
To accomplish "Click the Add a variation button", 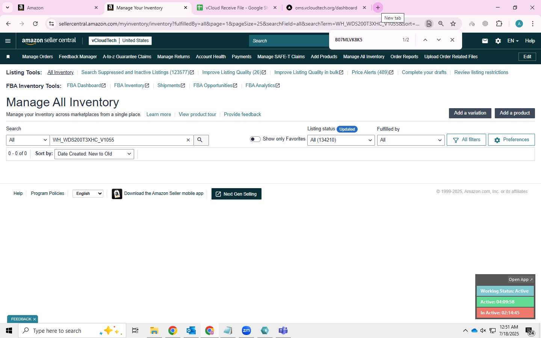I will pyautogui.click(x=470, y=113).
